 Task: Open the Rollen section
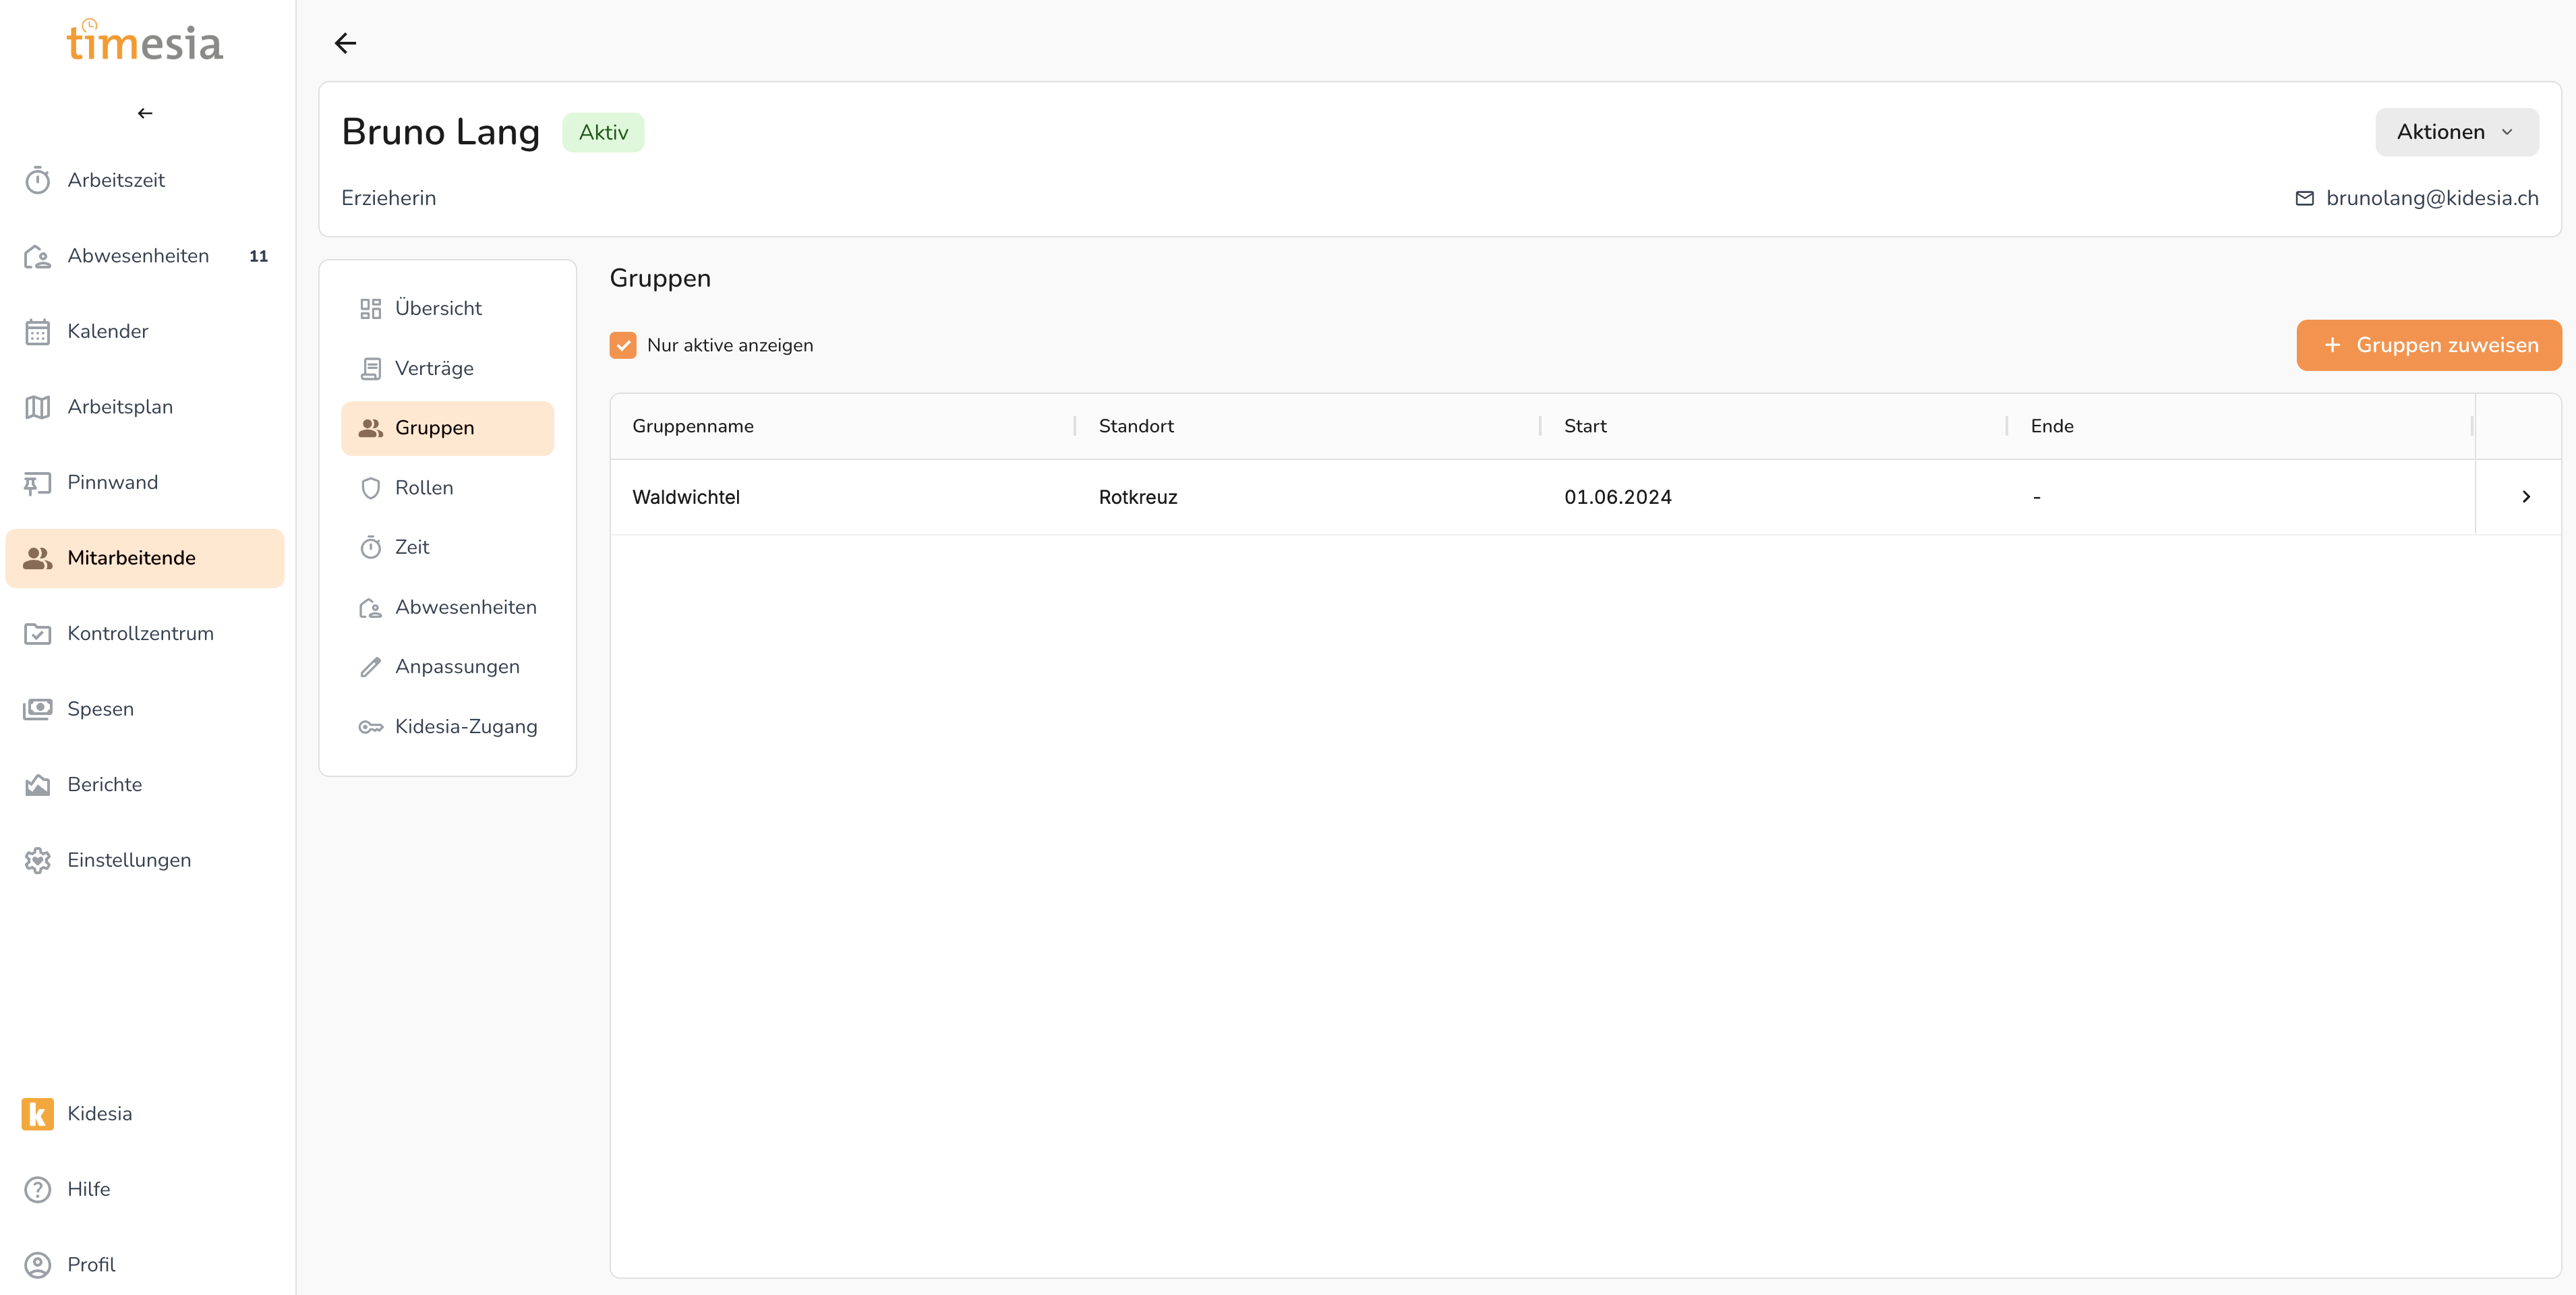point(424,488)
